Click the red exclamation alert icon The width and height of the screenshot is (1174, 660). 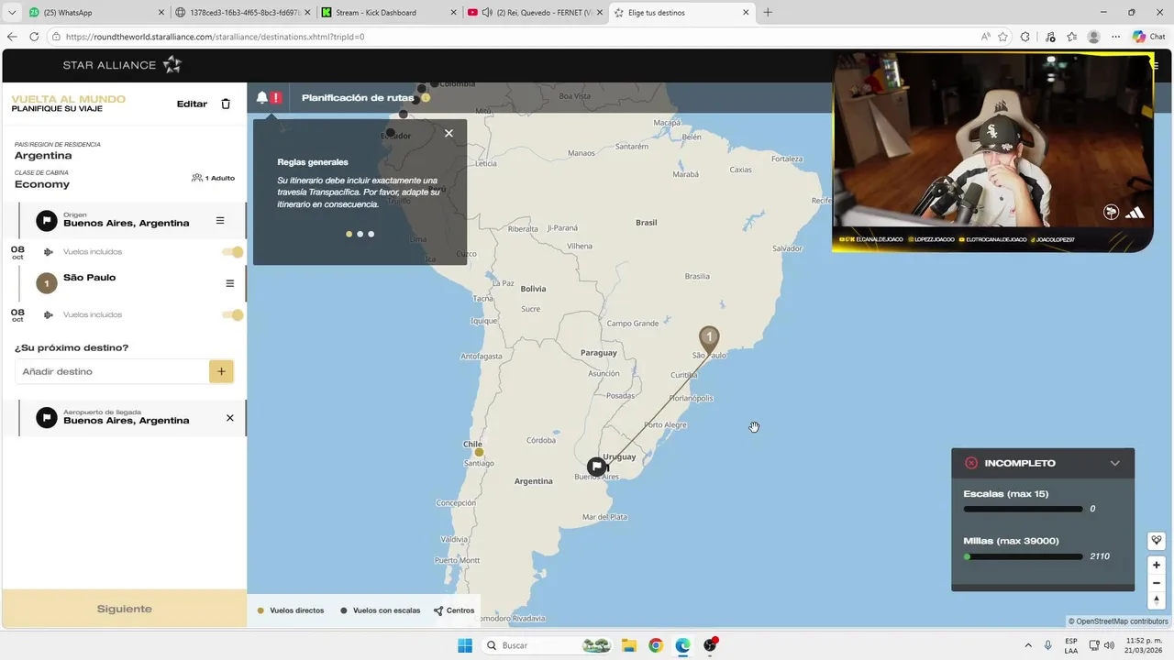point(276,97)
